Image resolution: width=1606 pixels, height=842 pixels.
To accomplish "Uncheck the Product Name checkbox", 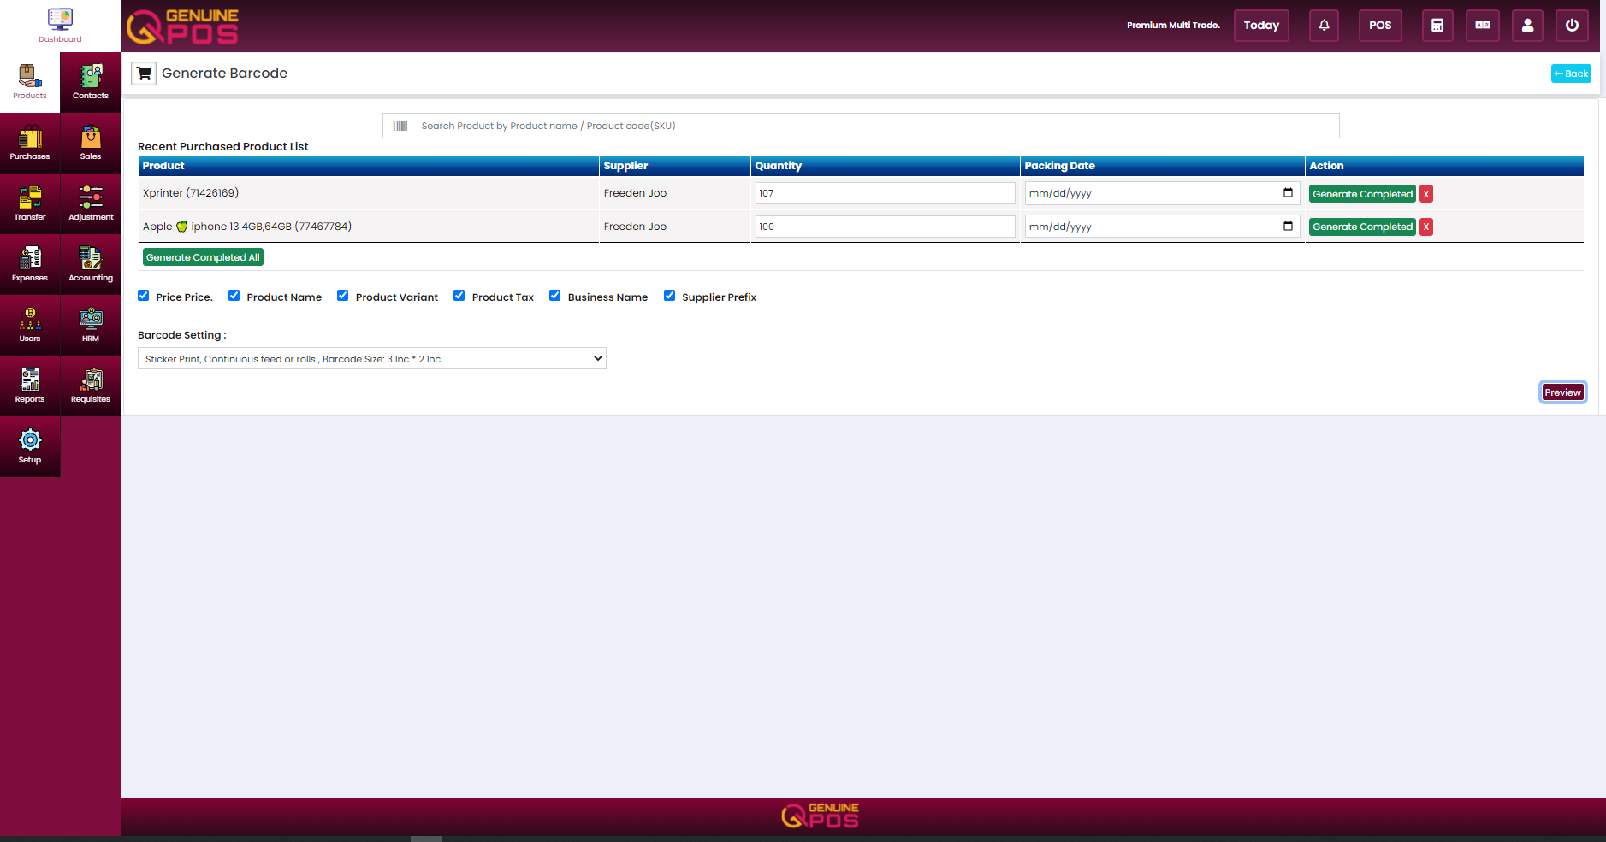I will tap(234, 296).
